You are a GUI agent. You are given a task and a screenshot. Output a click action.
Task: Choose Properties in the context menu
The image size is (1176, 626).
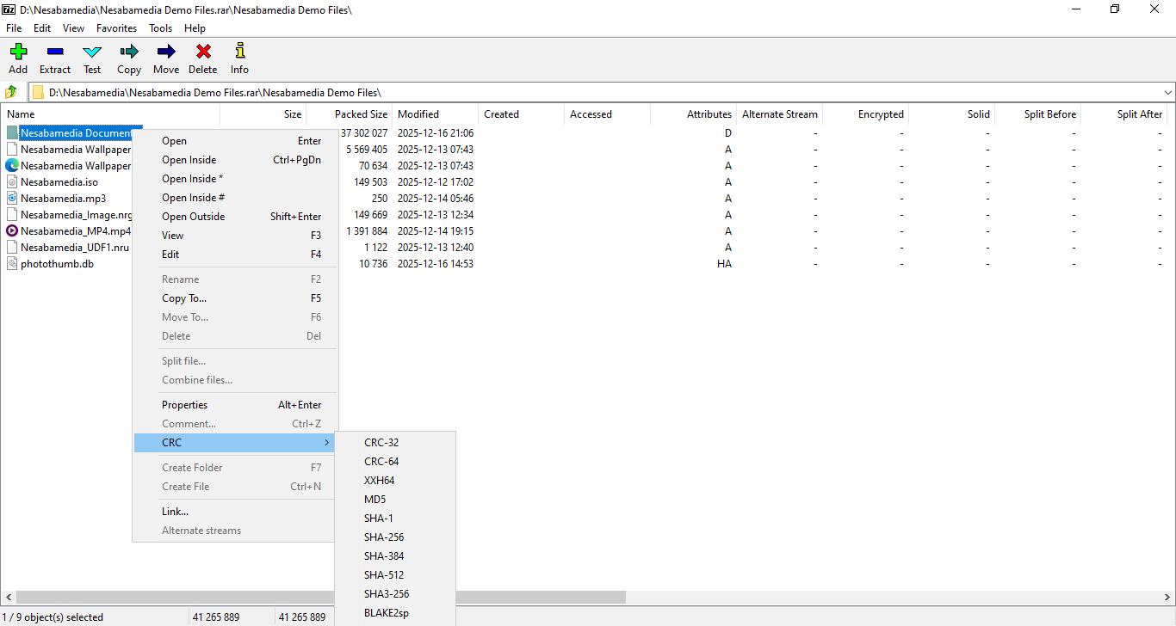tap(185, 405)
